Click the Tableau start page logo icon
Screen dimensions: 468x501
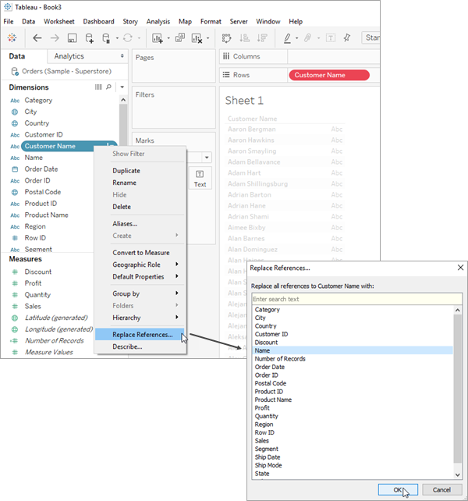coord(12,37)
